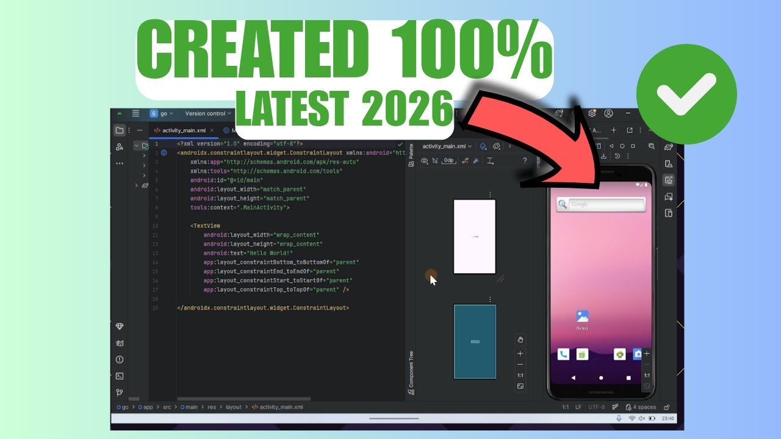Open the go project dropdown
The image size is (781, 439).
[162, 113]
